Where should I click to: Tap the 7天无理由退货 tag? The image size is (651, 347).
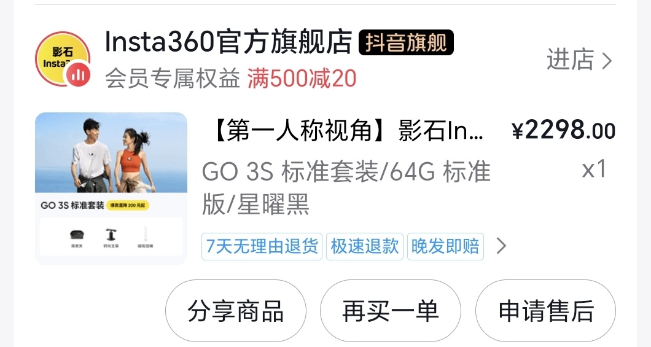tap(262, 246)
